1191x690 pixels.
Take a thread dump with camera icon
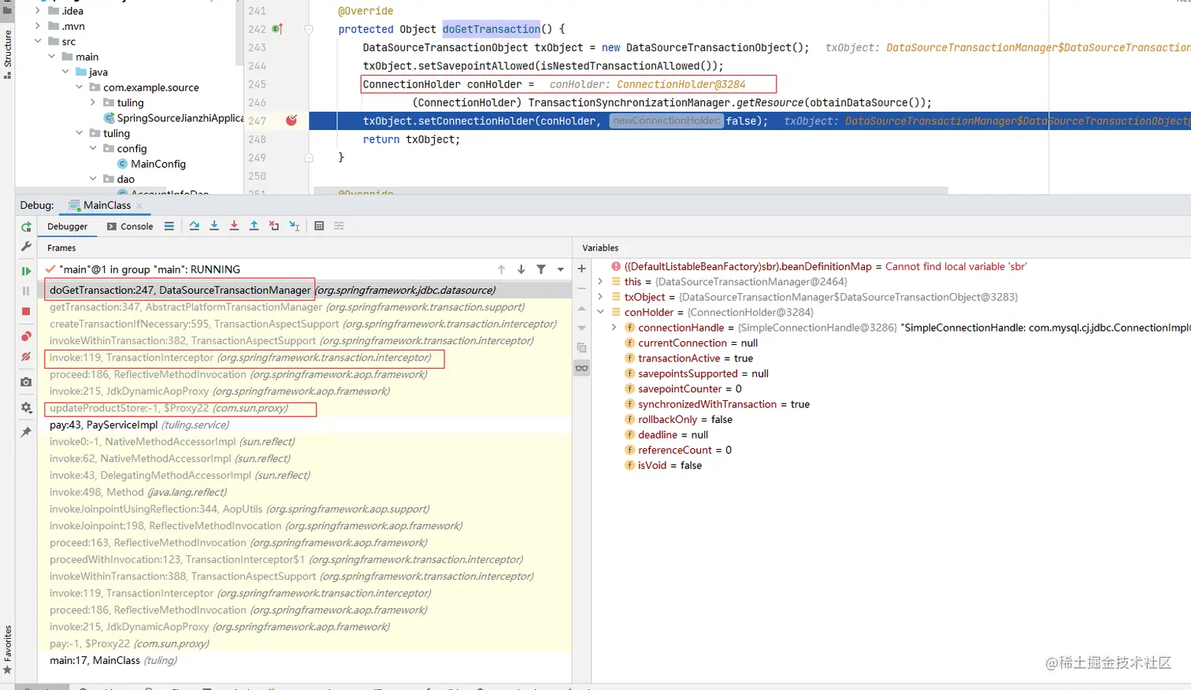pyautogui.click(x=26, y=382)
